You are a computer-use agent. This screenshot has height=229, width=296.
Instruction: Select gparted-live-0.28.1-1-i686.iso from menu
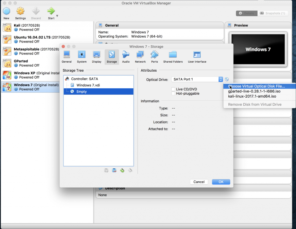click(x=260, y=91)
